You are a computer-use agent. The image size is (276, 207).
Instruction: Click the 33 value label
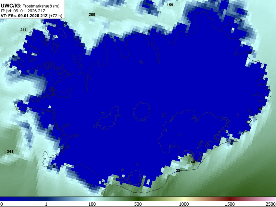(178, 171)
